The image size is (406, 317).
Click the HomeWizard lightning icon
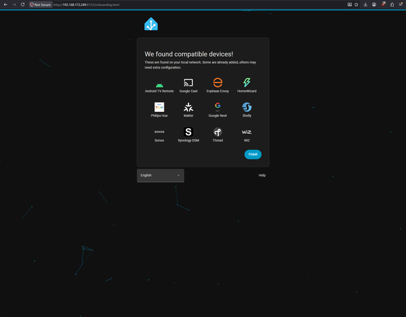click(x=247, y=82)
